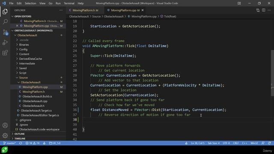Open changes compare icon in editor toolbar

click(x=258, y=10)
